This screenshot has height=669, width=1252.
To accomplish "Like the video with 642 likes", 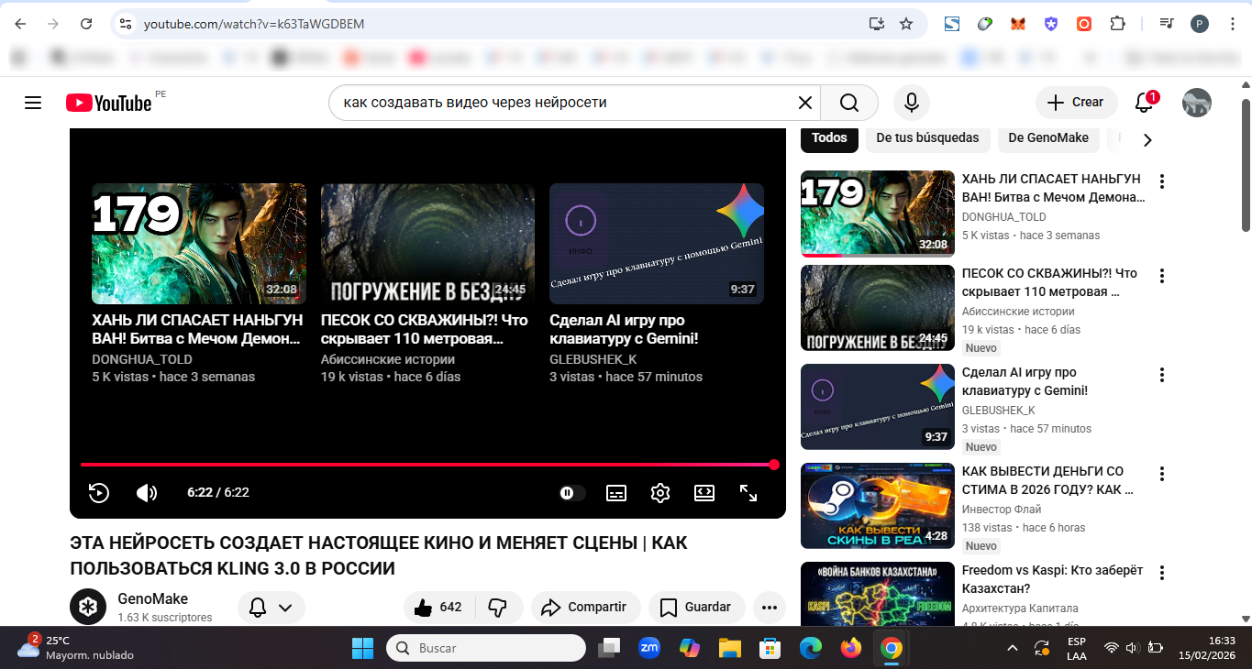I will point(438,607).
